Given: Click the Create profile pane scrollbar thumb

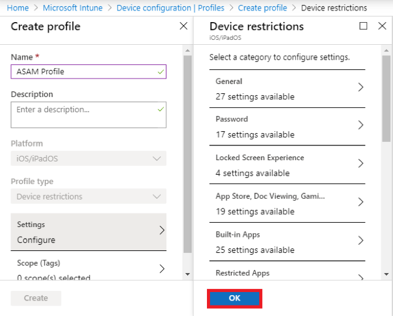Looking at the screenshot, I should (187, 154).
